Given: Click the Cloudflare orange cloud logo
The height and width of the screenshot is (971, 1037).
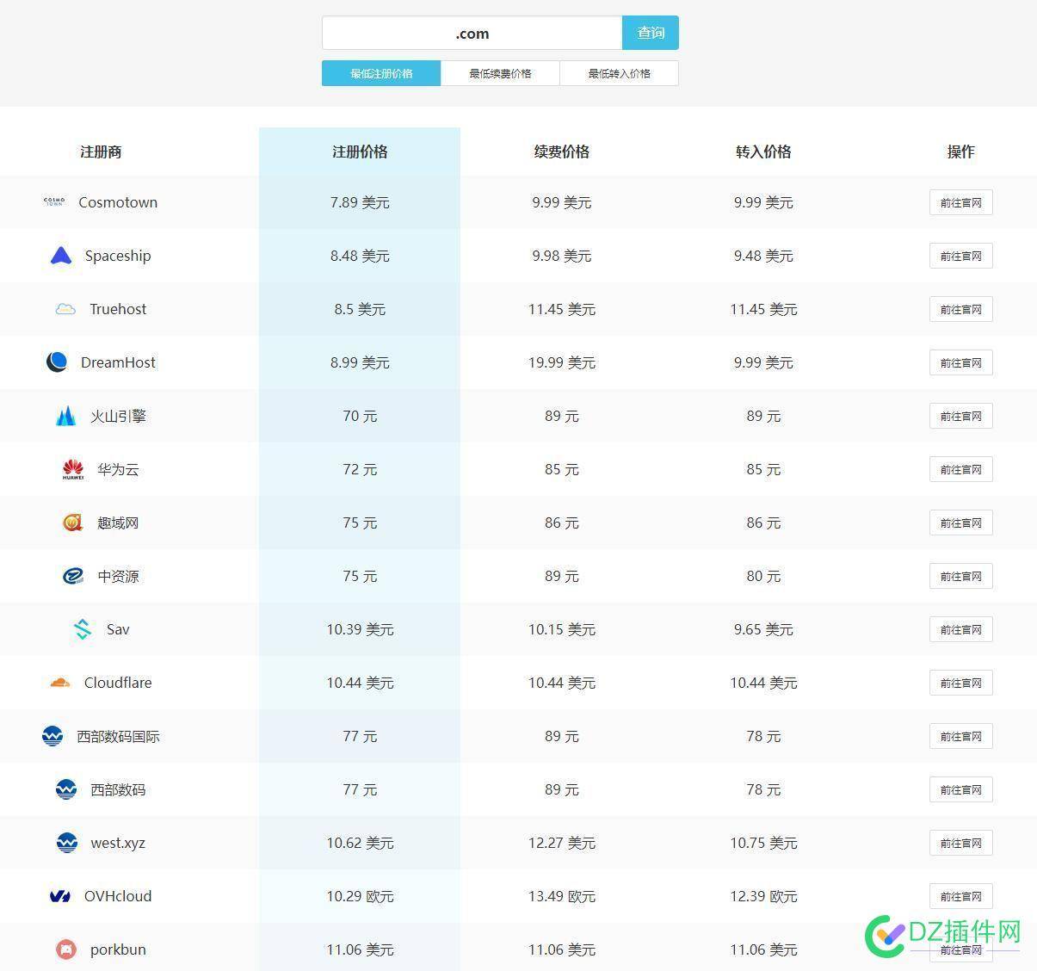Looking at the screenshot, I should pos(60,683).
